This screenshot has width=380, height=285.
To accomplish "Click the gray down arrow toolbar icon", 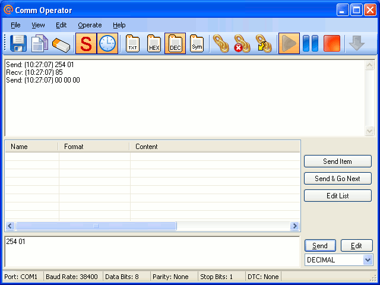I will click(357, 43).
